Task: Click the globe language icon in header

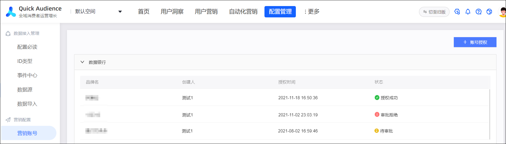Action: 489,12
